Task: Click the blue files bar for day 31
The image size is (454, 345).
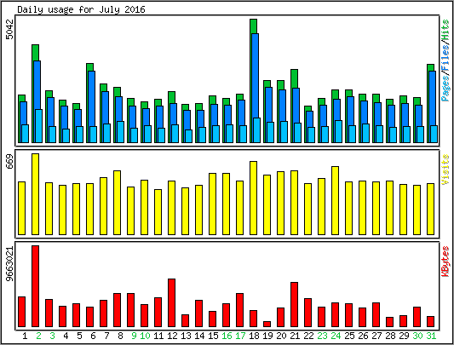Action: pyautogui.click(x=433, y=98)
